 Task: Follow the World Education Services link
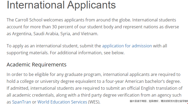coord(62,102)
